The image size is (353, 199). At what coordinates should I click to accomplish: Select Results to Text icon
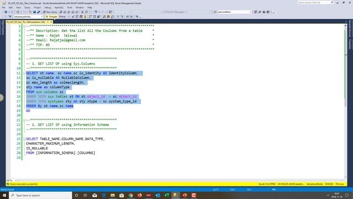tap(104, 17)
